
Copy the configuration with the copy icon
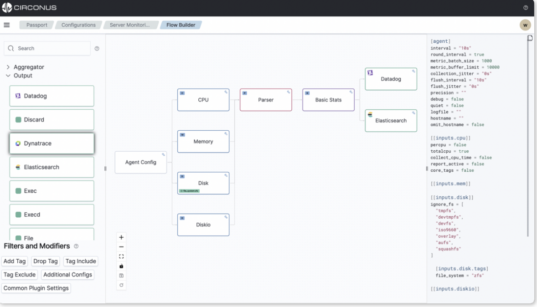tap(530, 38)
